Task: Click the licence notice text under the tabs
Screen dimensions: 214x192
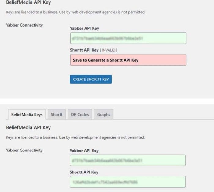Action: (75, 137)
